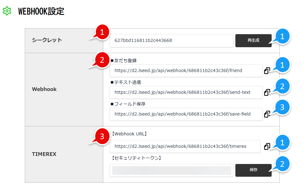Click the セキュリティトークン input field
This screenshot has height=191, width=307.
[171, 170]
